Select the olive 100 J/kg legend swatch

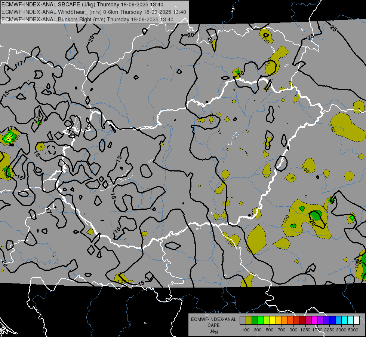point(249,321)
